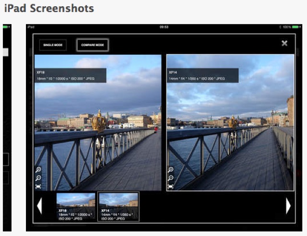
Task: Click the XF14 info label on right photo
Action: click(202, 75)
